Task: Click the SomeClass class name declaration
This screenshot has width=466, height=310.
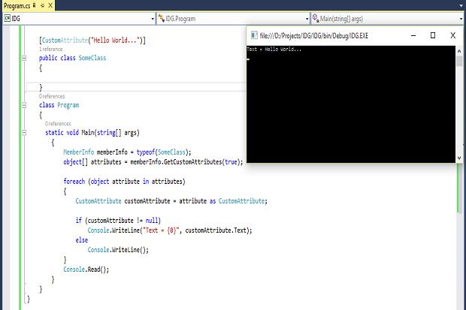Action: (x=92, y=58)
